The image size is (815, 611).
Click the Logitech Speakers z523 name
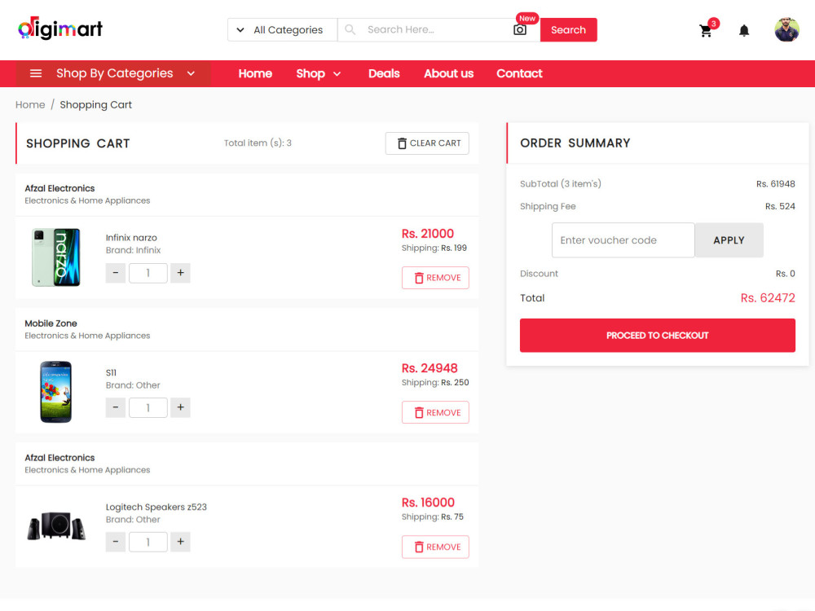tap(156, 507)
